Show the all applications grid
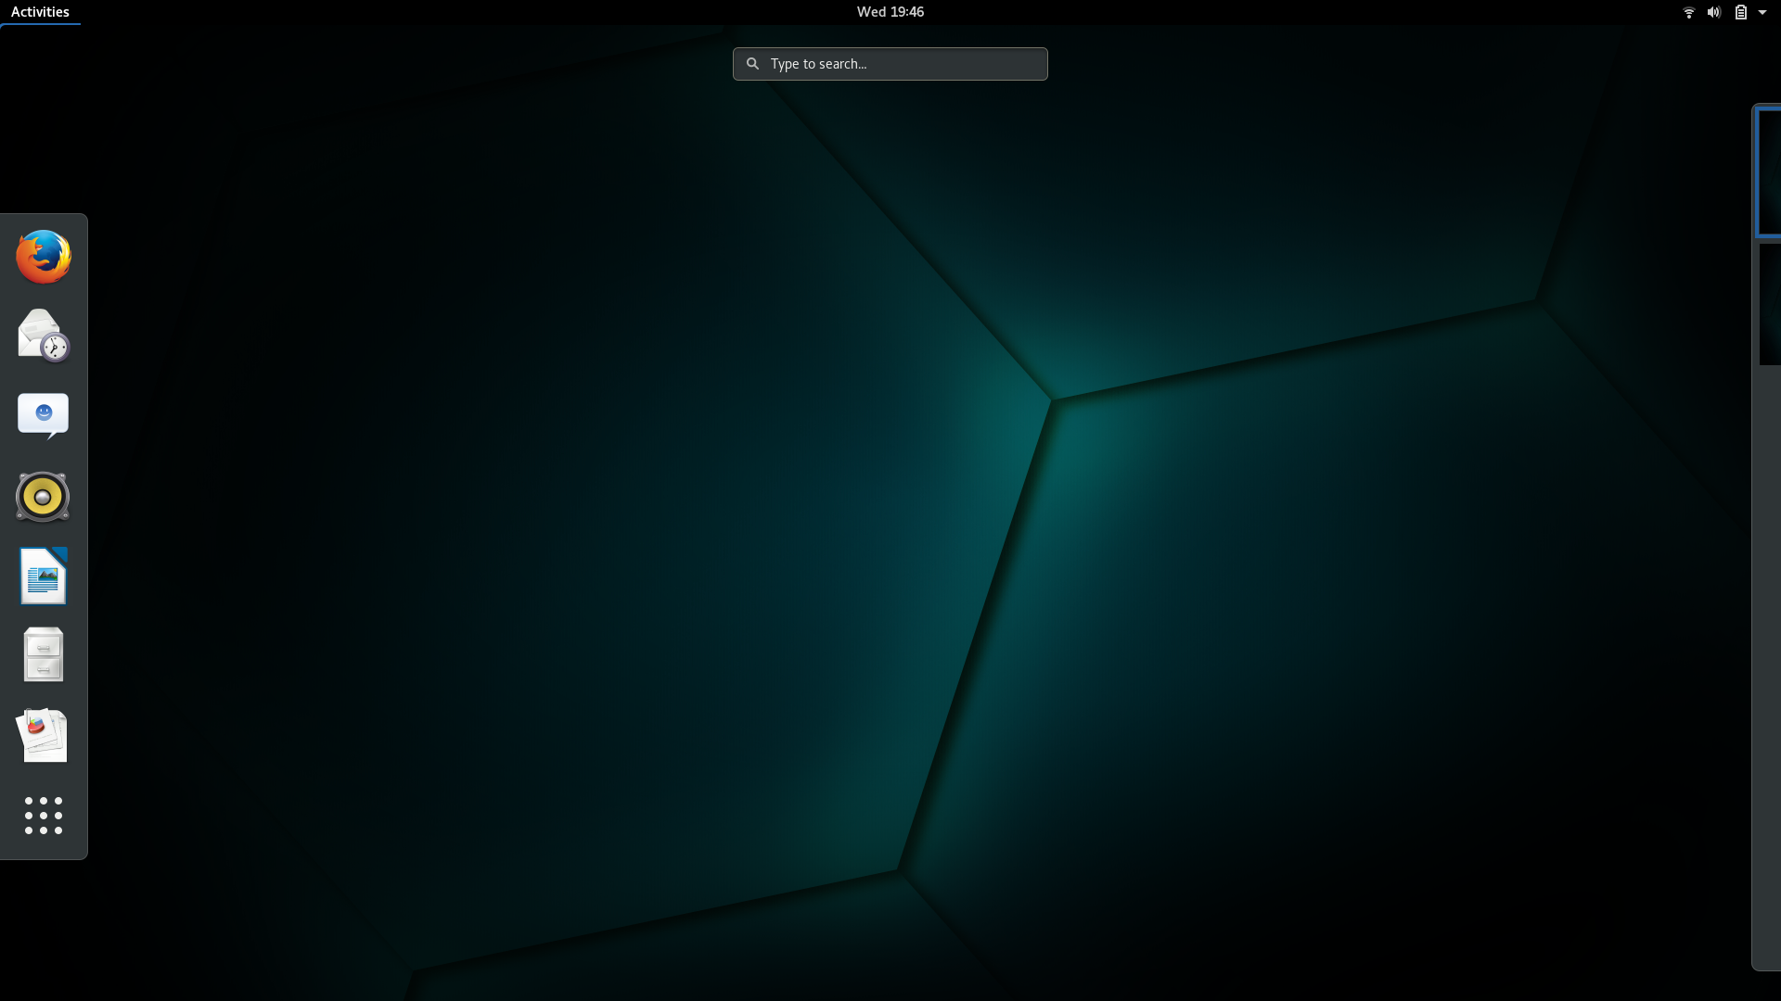 [x=43, y=817]
